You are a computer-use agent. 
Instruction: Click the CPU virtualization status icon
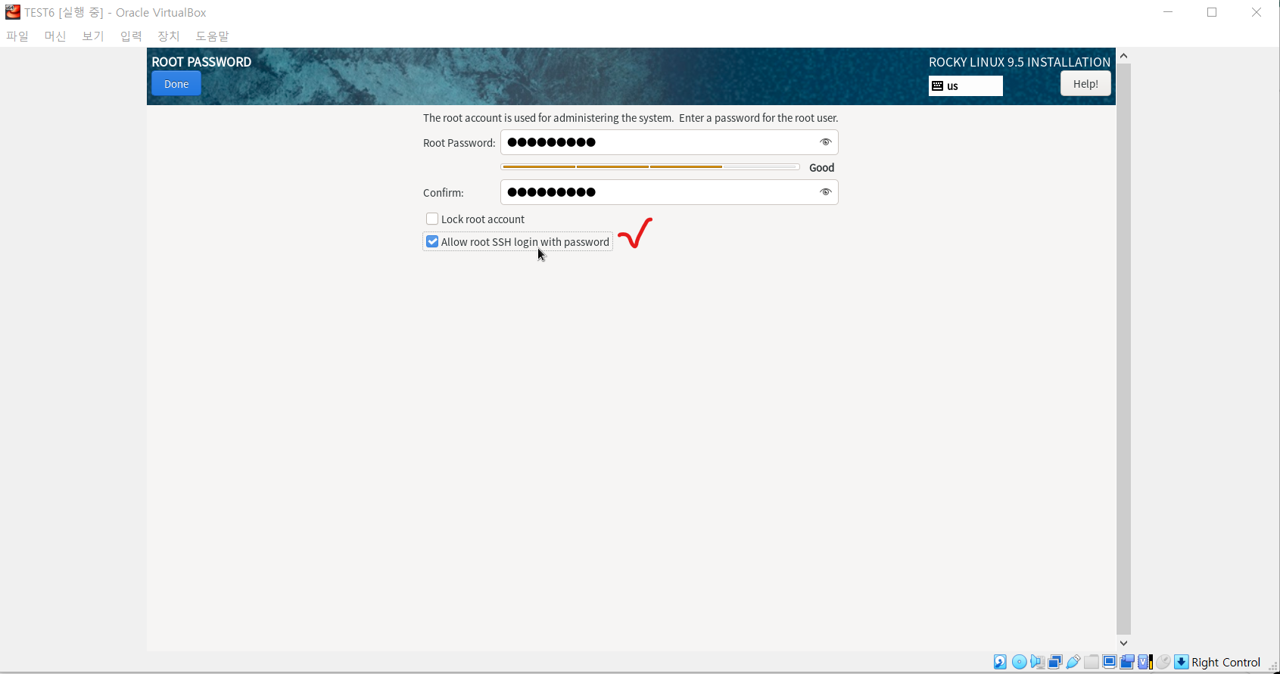click(x=1145, y=662)
